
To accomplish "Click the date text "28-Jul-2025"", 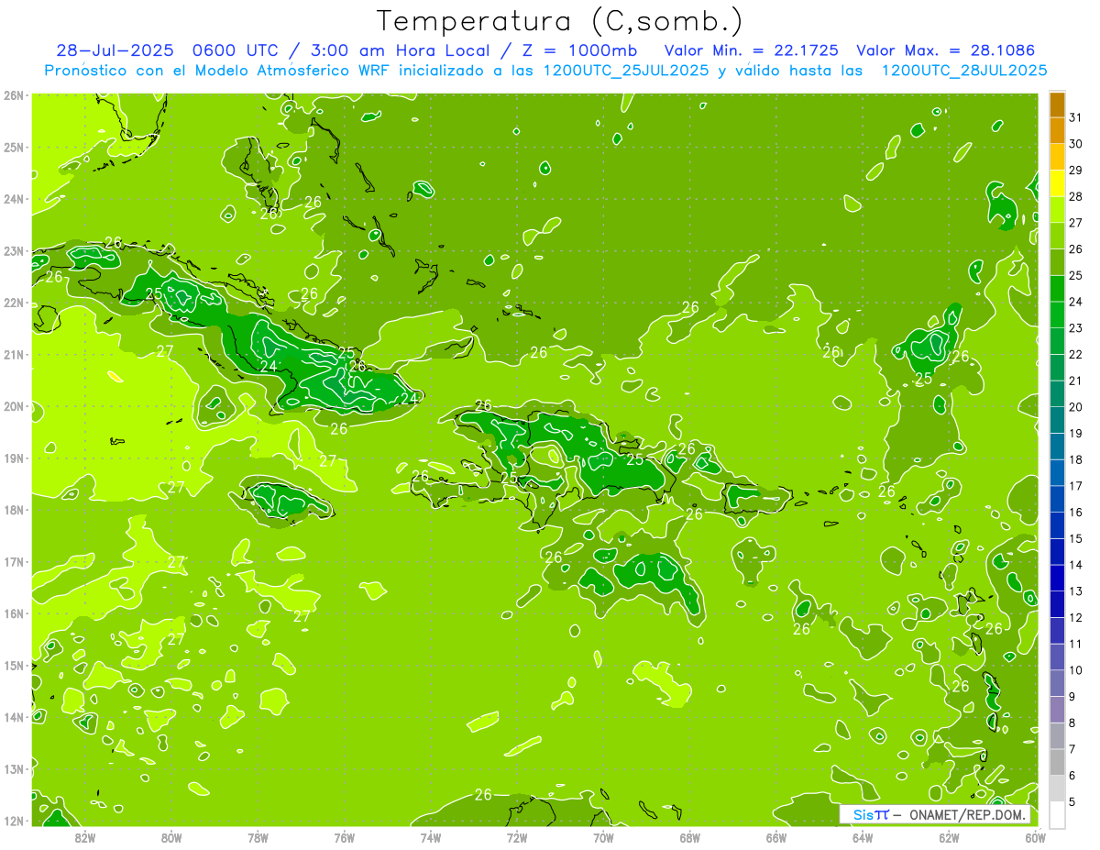I will click(116, 50).
